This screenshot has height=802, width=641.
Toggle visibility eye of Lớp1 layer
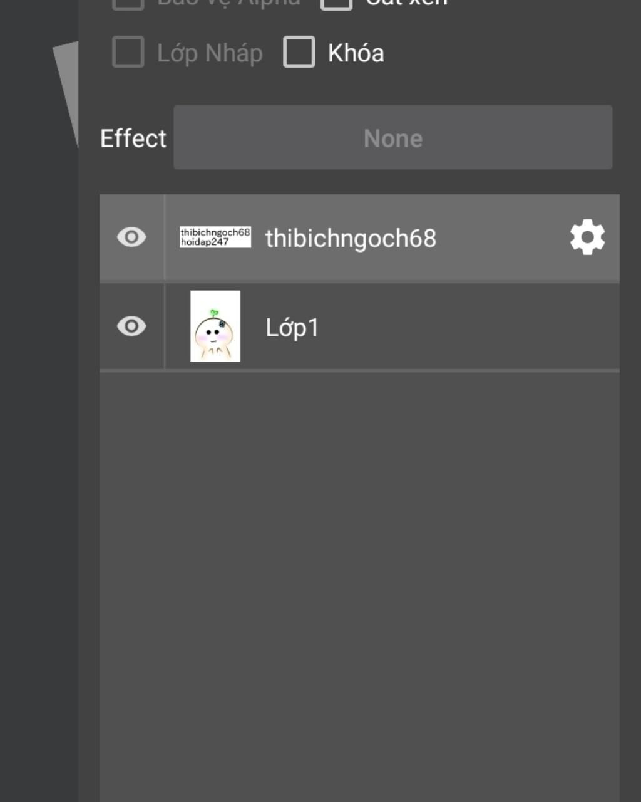click(x=131, y=326)
